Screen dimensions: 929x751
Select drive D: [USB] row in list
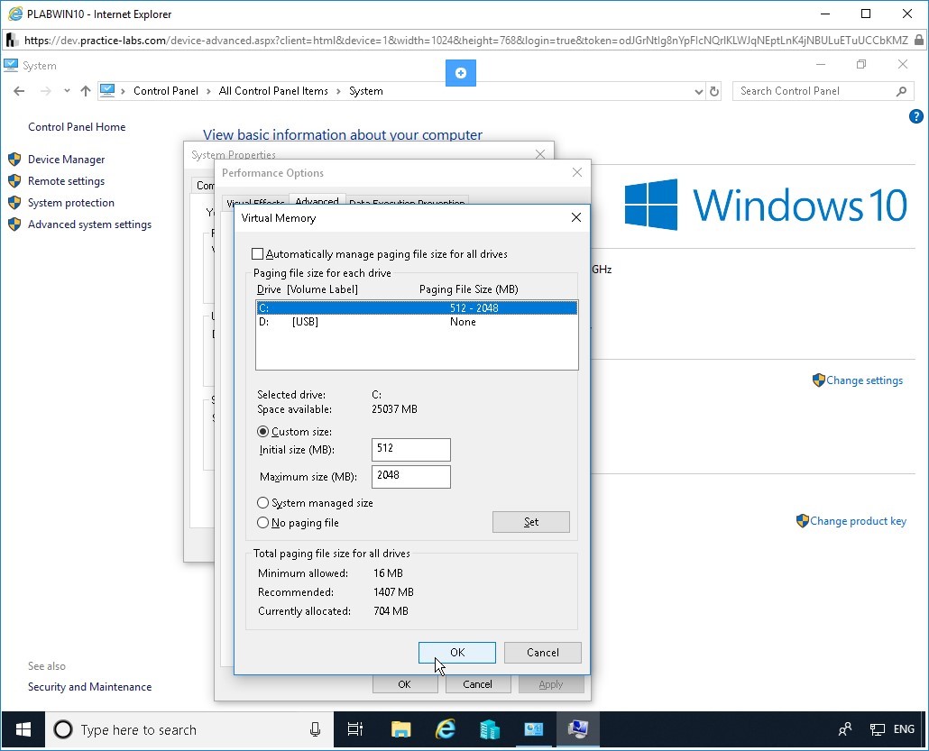pos(417,322)
